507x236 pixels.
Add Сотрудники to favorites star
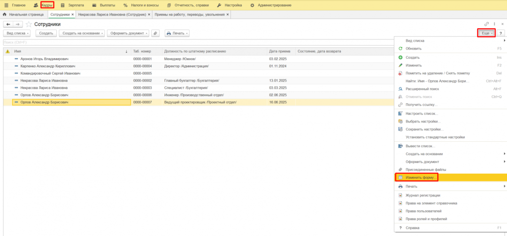29,24
